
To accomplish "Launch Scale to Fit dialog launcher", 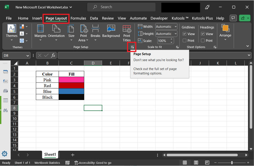I will click(x=177, y=47).
